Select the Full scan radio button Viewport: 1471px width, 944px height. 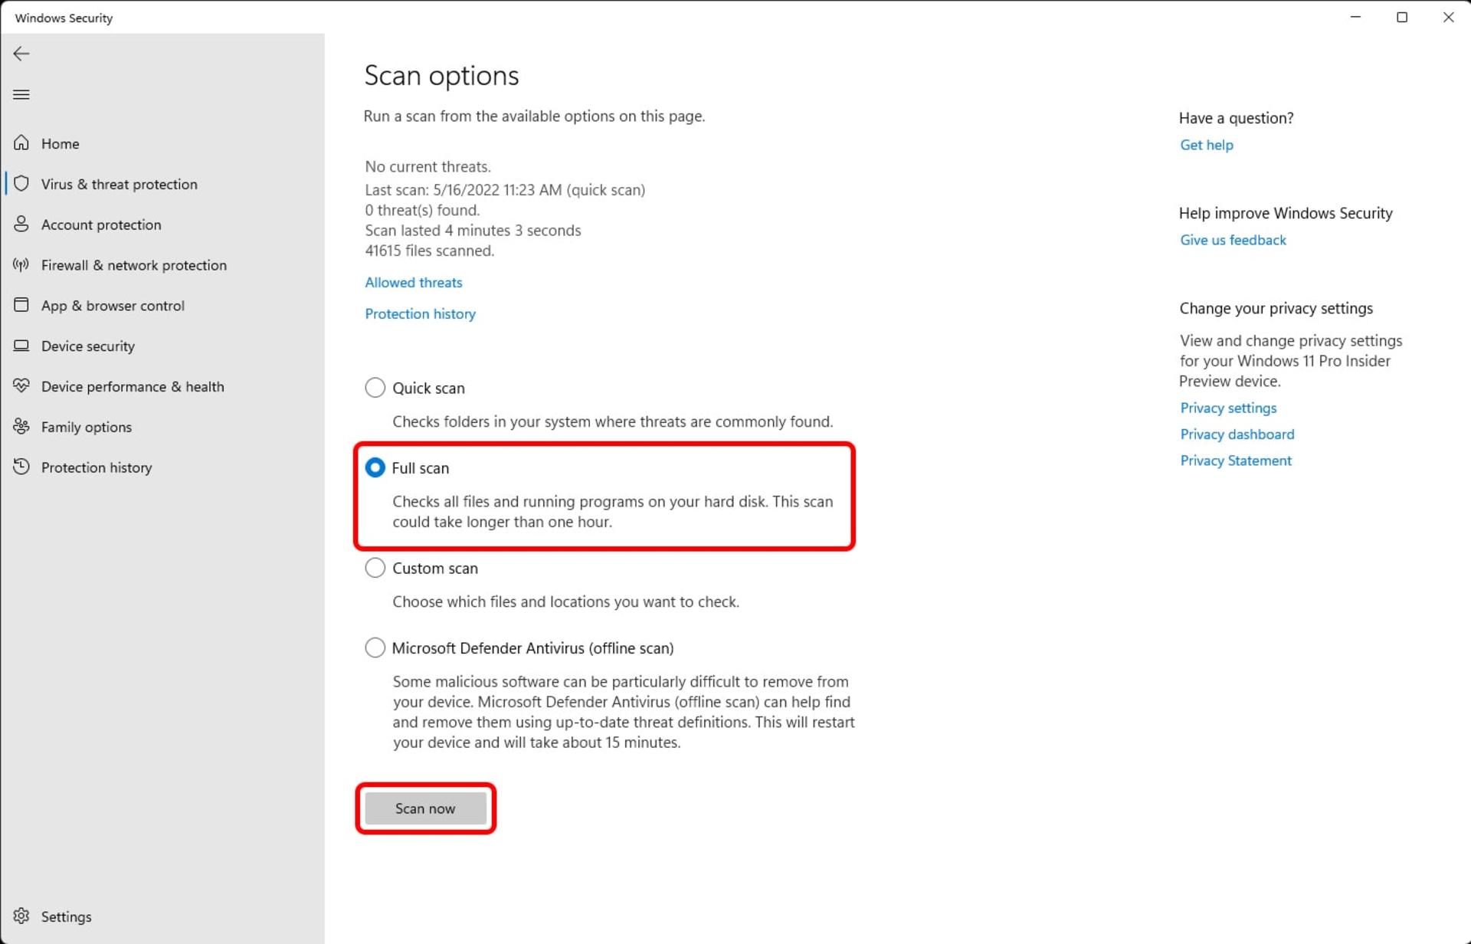(x=375, y=467)
